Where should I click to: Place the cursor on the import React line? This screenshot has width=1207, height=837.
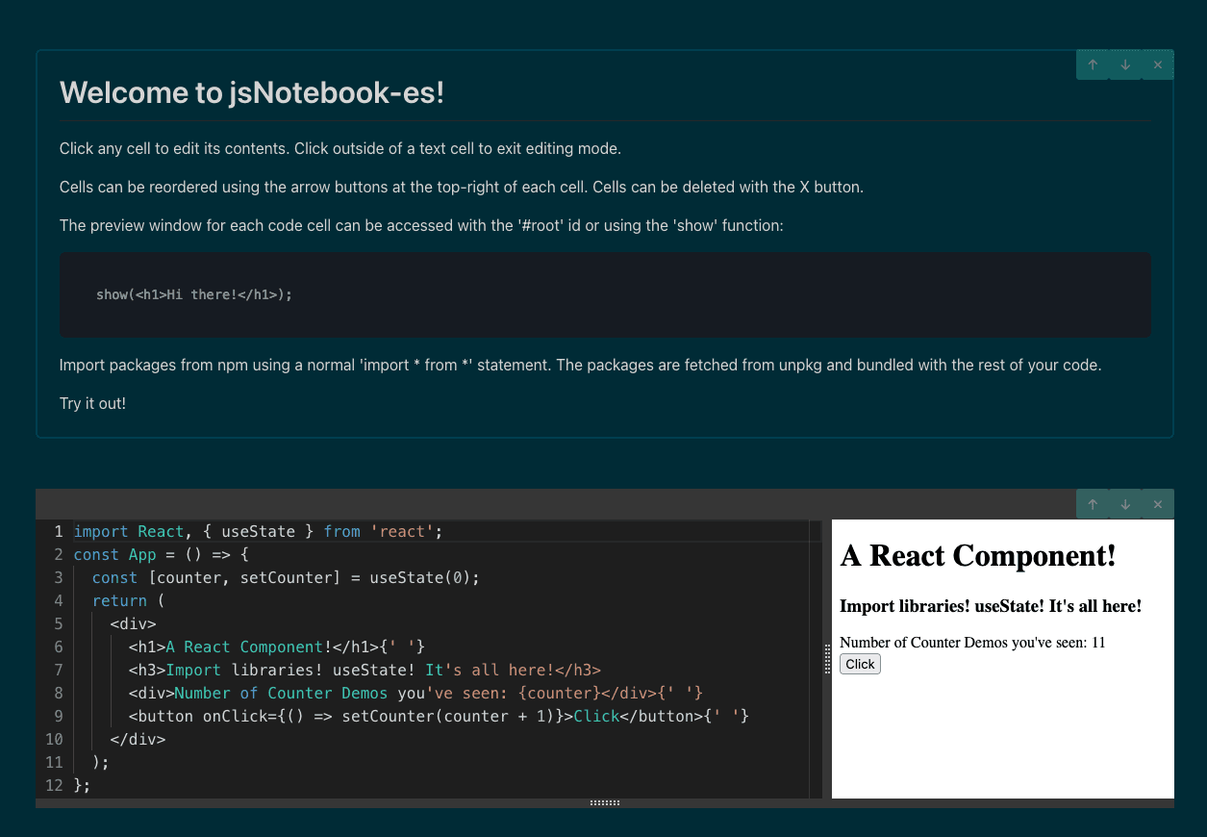pos(258,531)
